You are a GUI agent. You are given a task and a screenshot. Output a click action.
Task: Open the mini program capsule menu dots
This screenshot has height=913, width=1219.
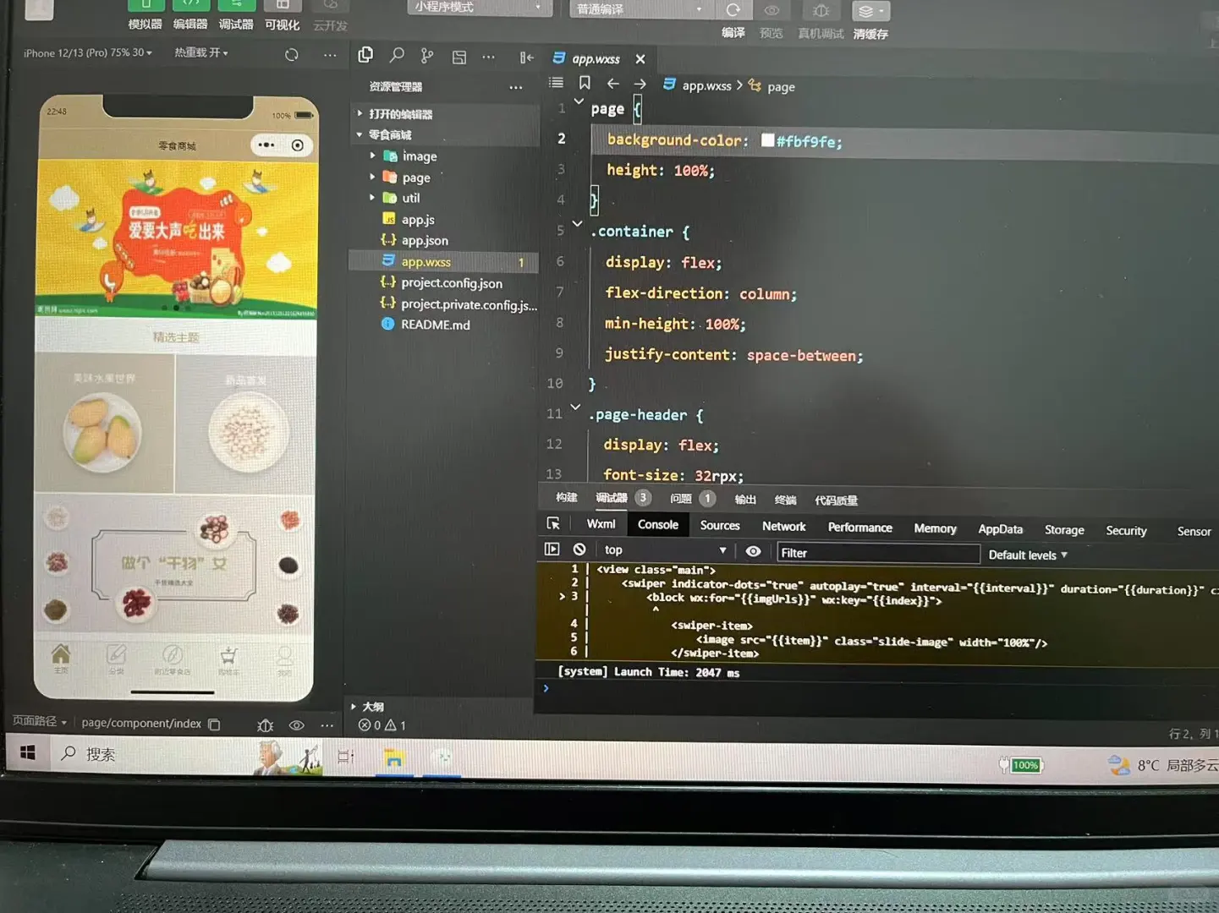(266, 145)
